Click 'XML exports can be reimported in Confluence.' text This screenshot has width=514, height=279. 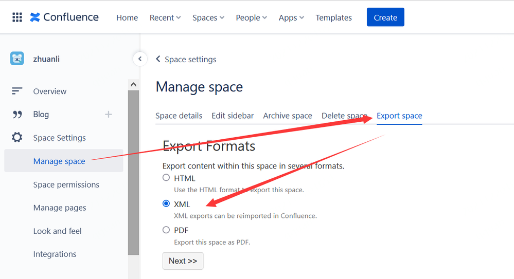click(x=245, y=216)
